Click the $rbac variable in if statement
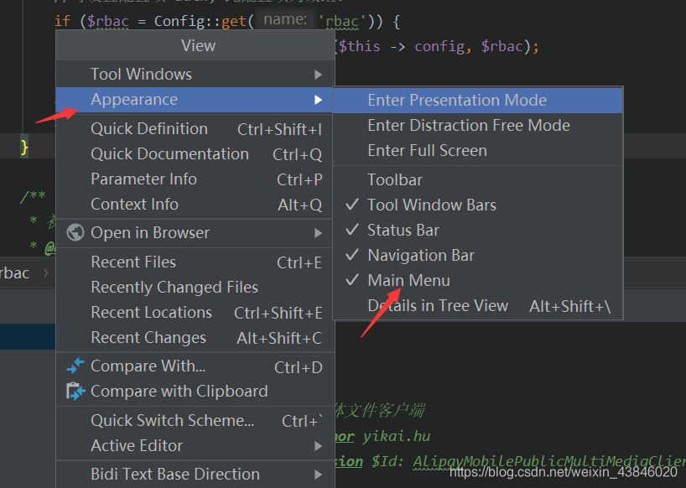The width and height of the screenshot is (686, 488). [x=107, y=21]
